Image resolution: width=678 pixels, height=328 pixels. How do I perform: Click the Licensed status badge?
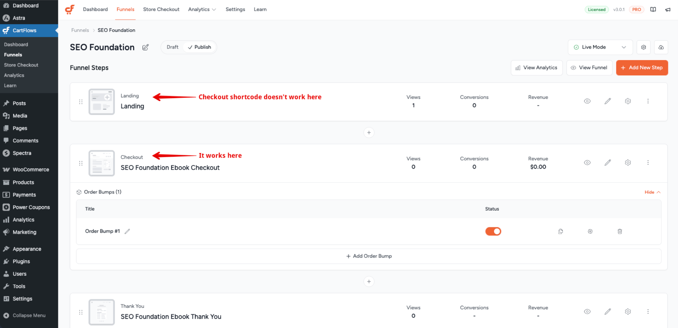(597, 10)
